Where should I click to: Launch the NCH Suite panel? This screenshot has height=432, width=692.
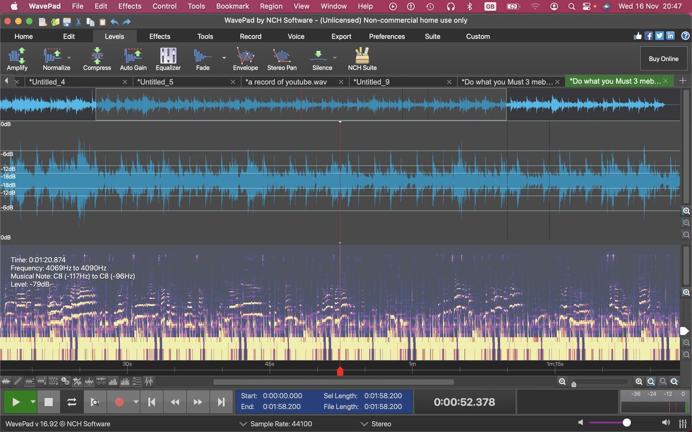362,58
